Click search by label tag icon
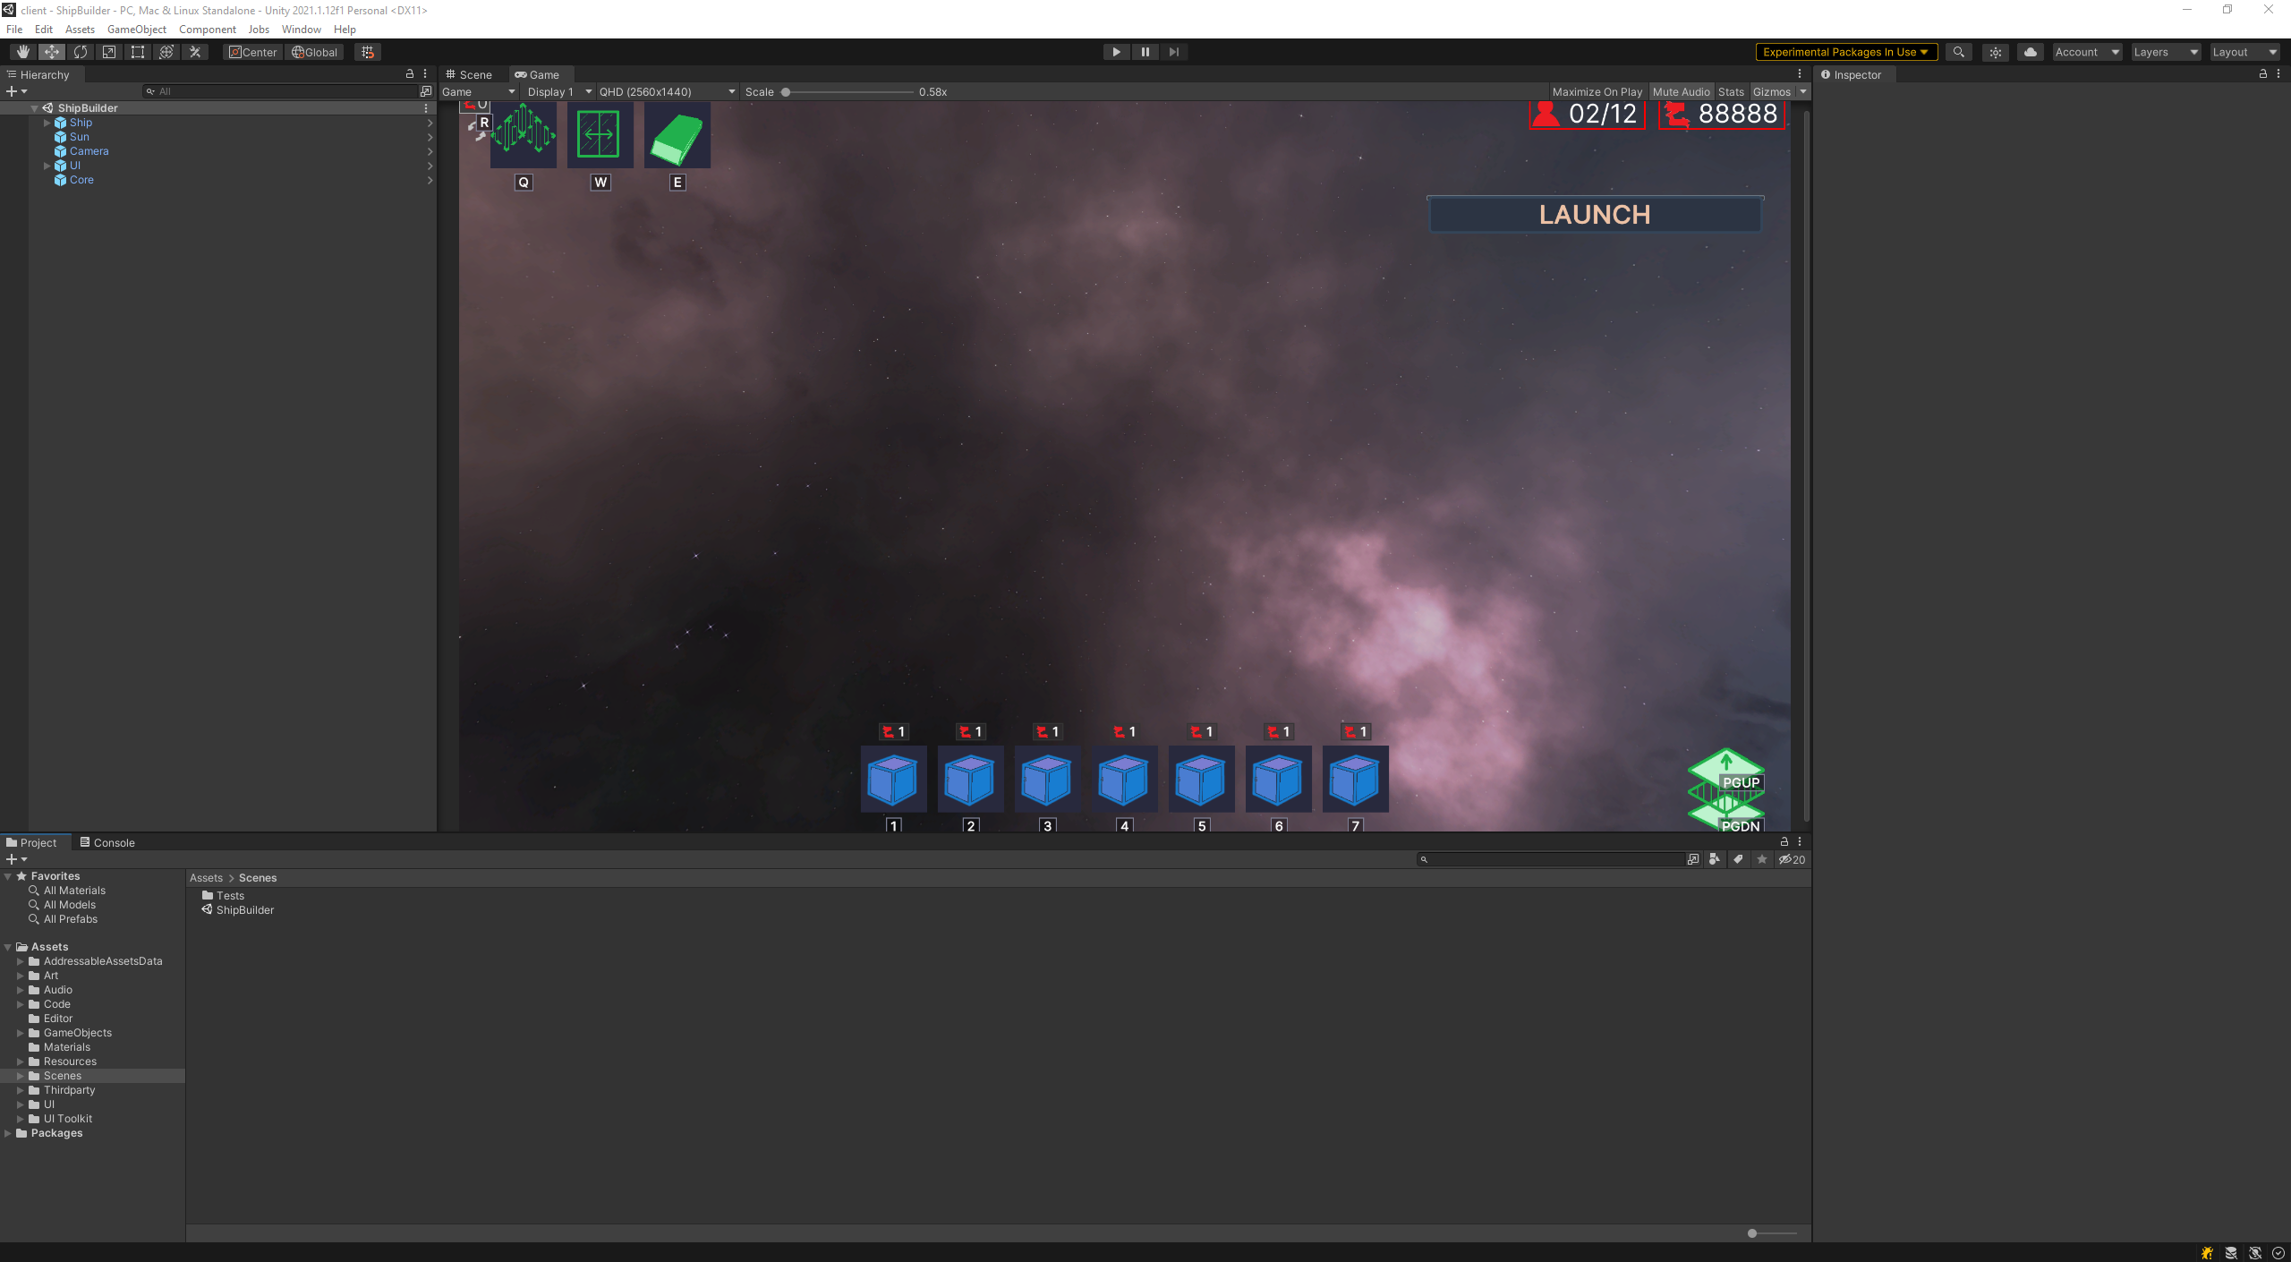This screenshot has width=2291, height=1262. (x=1739, y=859)
